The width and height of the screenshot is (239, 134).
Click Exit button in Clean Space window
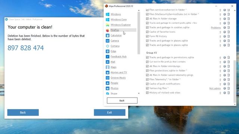pos(109,112)
